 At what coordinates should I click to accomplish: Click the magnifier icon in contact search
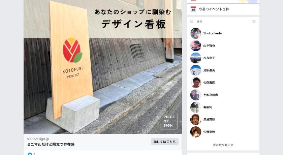(x=192, y=22)
